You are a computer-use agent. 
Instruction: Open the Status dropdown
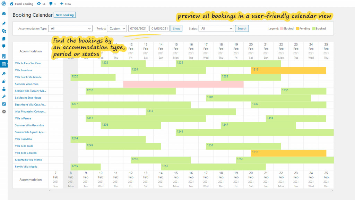(216, 28)
